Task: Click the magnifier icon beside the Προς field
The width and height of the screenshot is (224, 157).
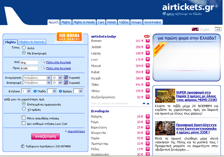Action: pyautogui.click(x=43, y=67)
